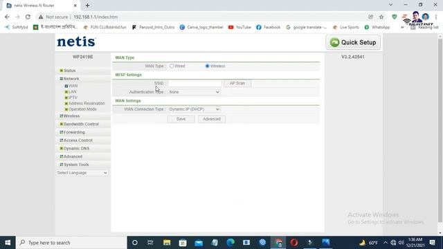Open the Facebook bookmark
The image size is (443, 249).
click(269, 27)
